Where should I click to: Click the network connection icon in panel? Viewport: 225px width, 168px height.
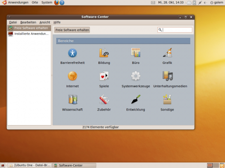click(x=200, y=3)
